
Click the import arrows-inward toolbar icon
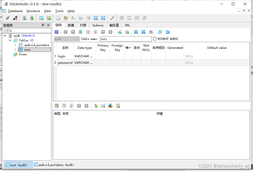tap(96, 18)
